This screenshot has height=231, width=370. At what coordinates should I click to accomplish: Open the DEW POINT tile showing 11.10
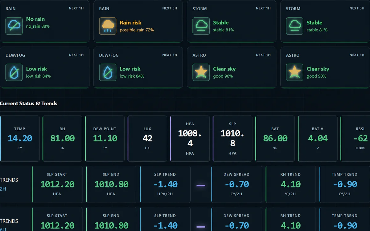(x=105, y=139)
